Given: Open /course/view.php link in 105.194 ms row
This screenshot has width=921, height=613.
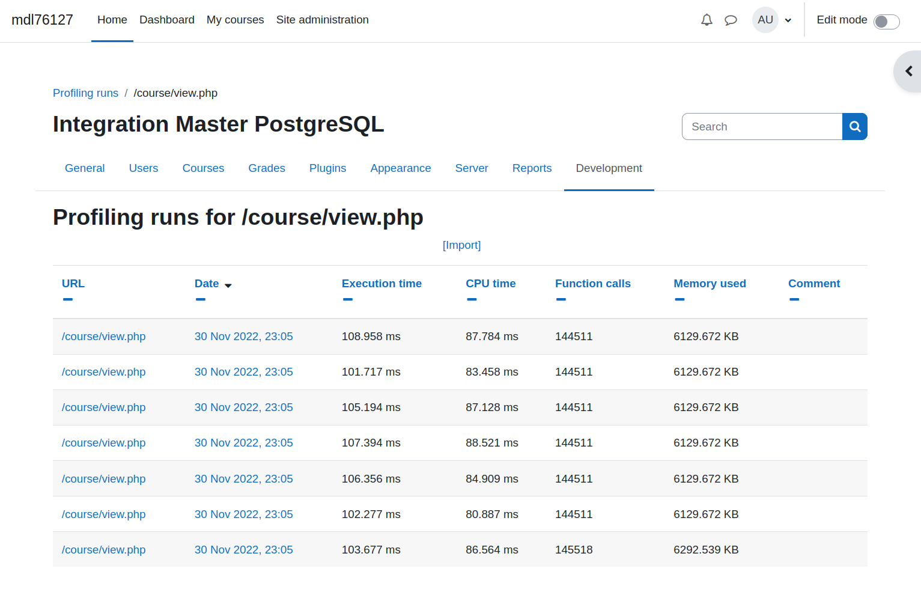Looking at the screenshot, I should 104,407.
